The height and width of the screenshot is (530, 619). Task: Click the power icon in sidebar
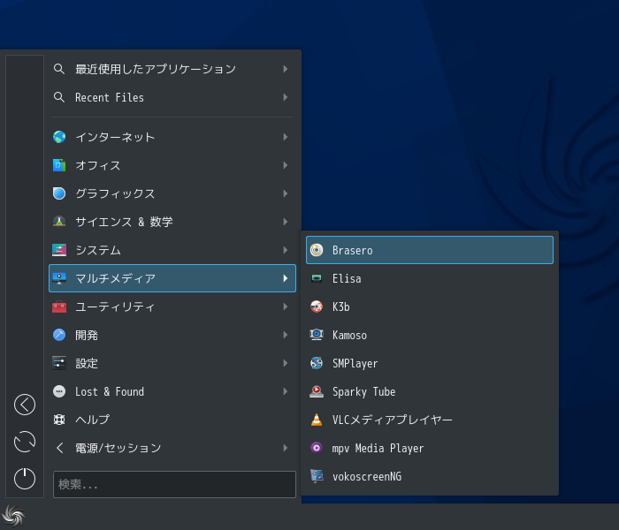coord(25,479)
